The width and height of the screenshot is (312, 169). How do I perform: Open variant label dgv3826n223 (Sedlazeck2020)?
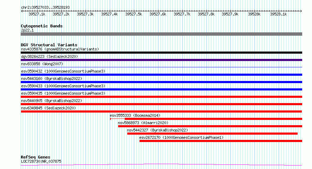49,56
